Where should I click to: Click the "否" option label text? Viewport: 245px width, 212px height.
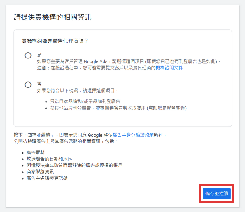(x=39, y=84)
